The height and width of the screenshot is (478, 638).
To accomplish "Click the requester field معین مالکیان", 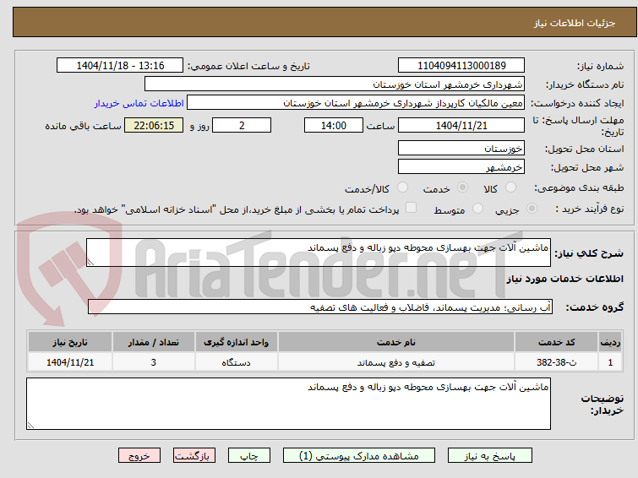I will (x=356, y=103).
